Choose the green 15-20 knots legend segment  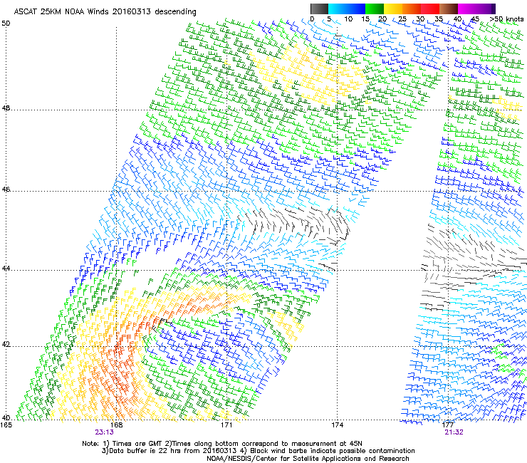(375, 9)
